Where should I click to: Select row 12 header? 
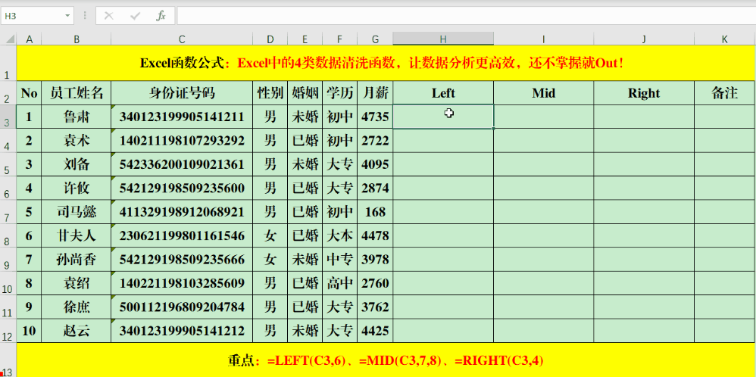8,332
